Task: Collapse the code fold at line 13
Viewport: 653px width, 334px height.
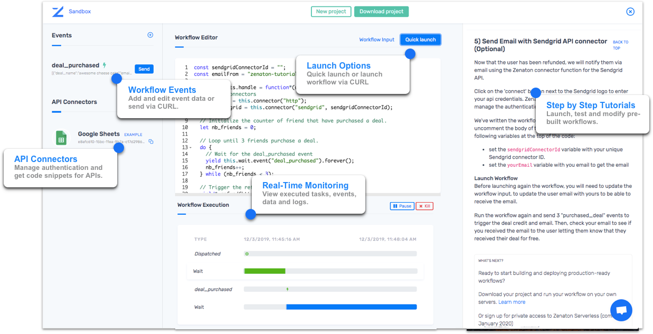Action: coord(191,147)
